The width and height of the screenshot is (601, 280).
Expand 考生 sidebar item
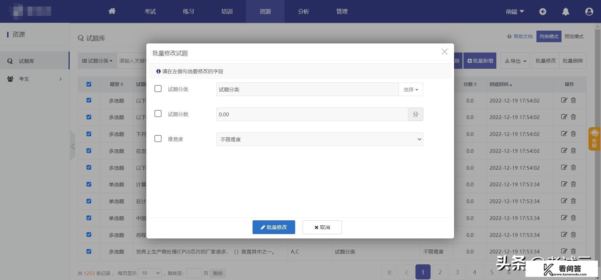pos(34,79)
